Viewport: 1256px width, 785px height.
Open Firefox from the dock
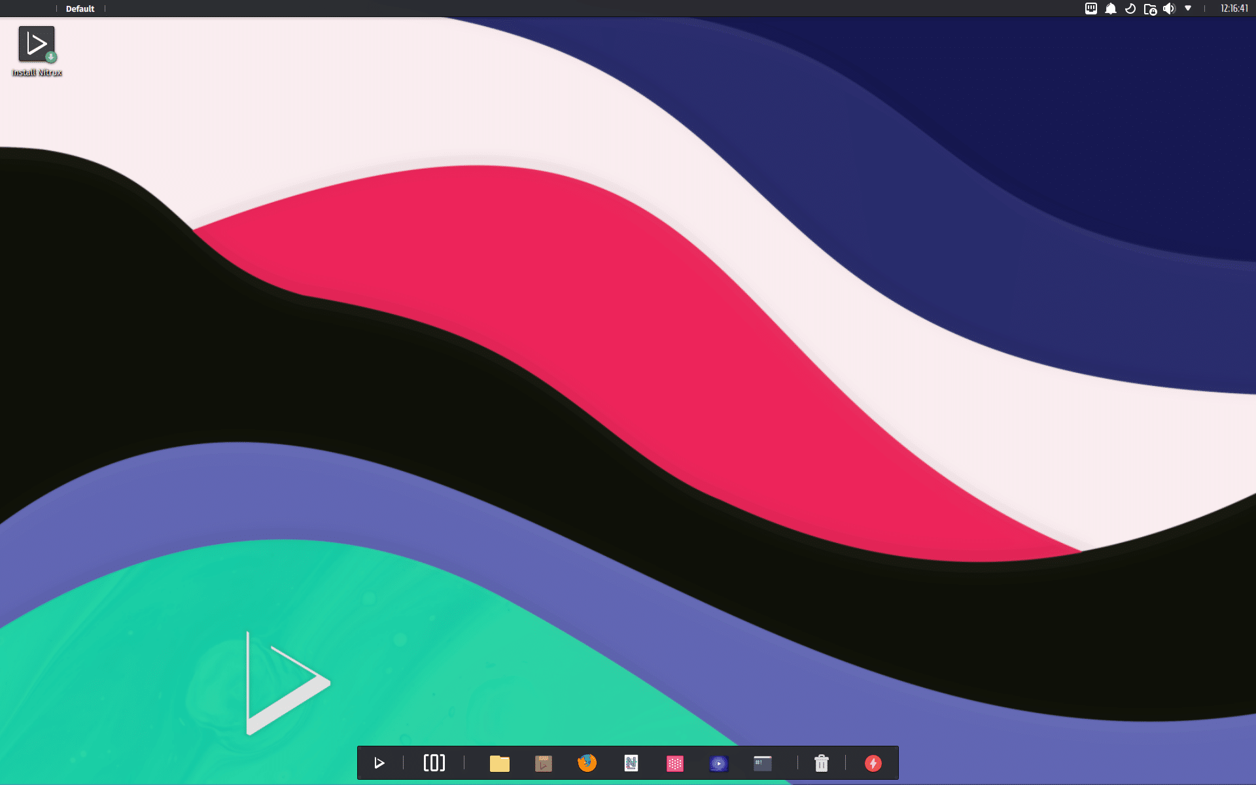[x=587, y=763]
